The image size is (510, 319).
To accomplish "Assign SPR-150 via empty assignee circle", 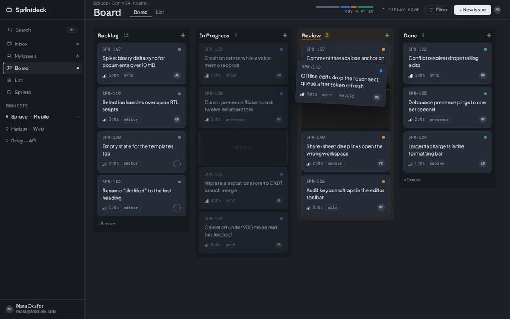I will pyautogui.click(x=177, y=163).
